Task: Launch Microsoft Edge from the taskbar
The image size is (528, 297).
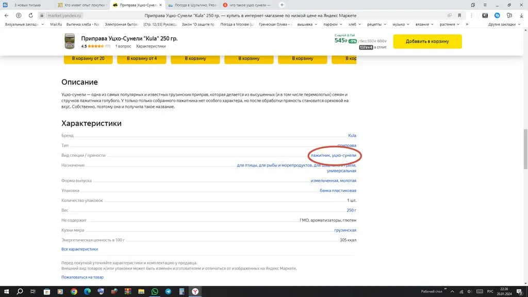Action: coord(87,291)
